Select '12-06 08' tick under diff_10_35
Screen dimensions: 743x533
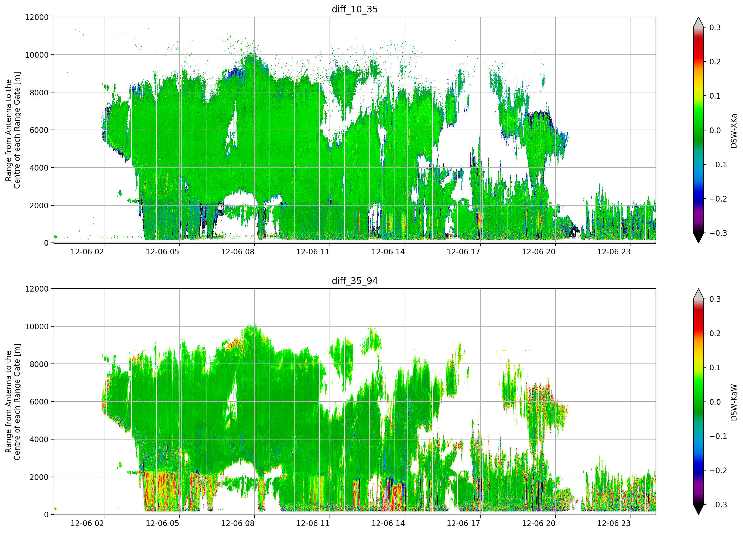(238, 252)
